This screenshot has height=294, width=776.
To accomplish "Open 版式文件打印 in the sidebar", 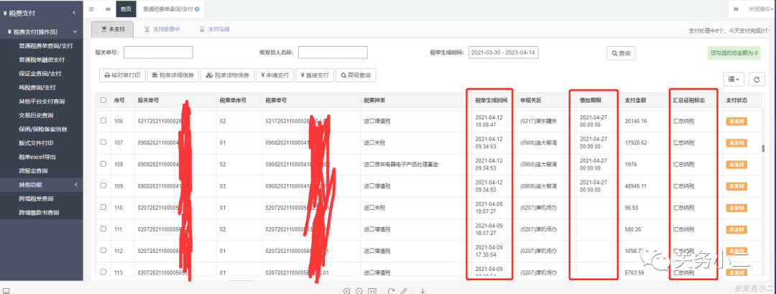I will [36, 143].
